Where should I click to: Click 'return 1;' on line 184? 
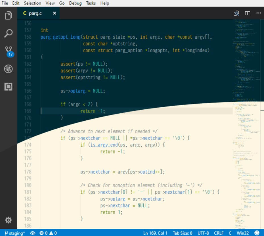click(x=111, y=212)
